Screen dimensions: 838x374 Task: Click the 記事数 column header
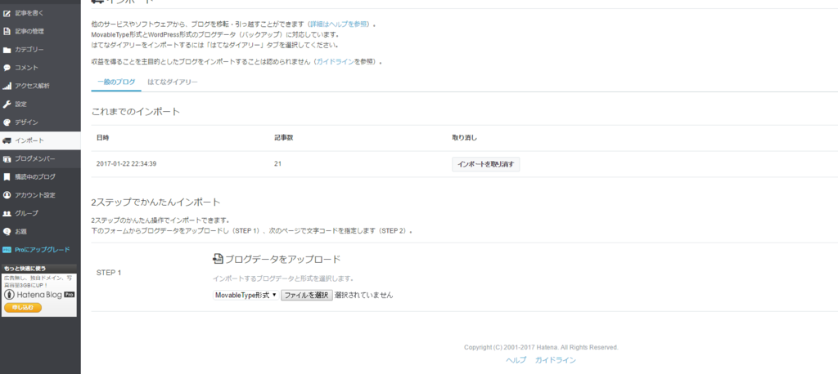click(284, 138)
